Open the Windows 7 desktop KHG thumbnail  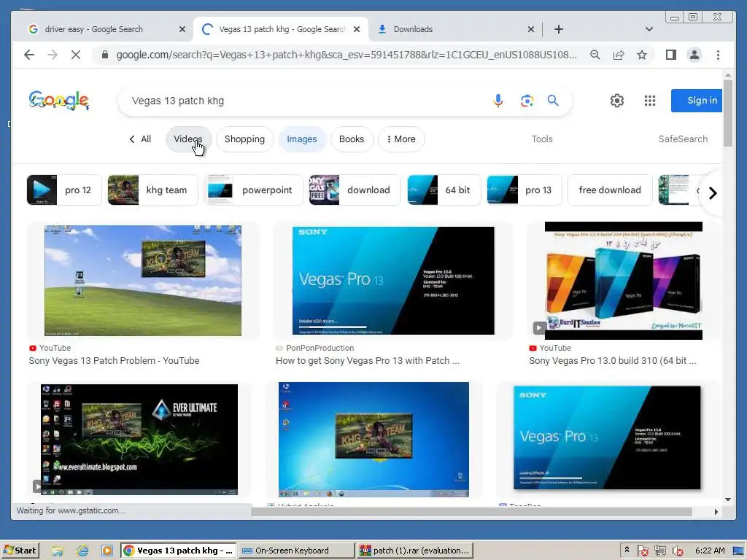tap(373, 439)
